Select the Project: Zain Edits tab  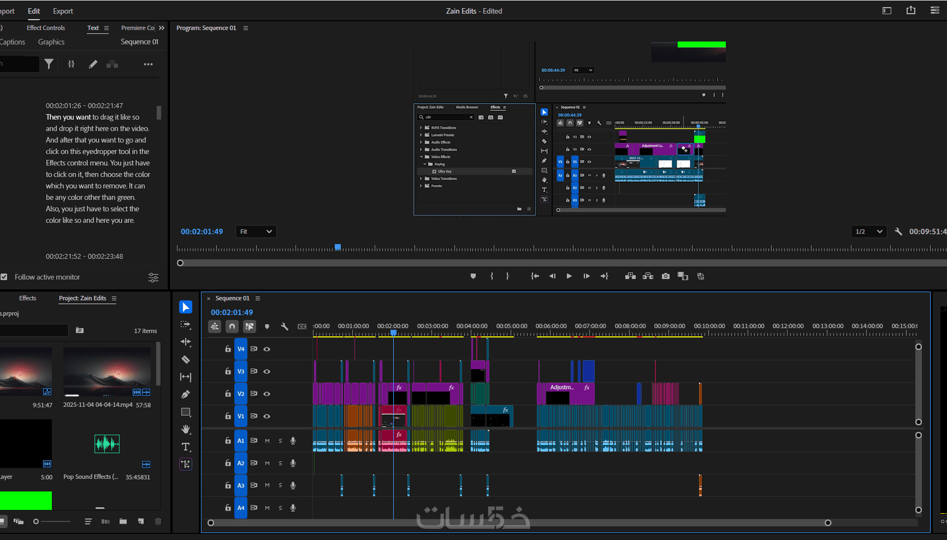[x=82, y=298]
